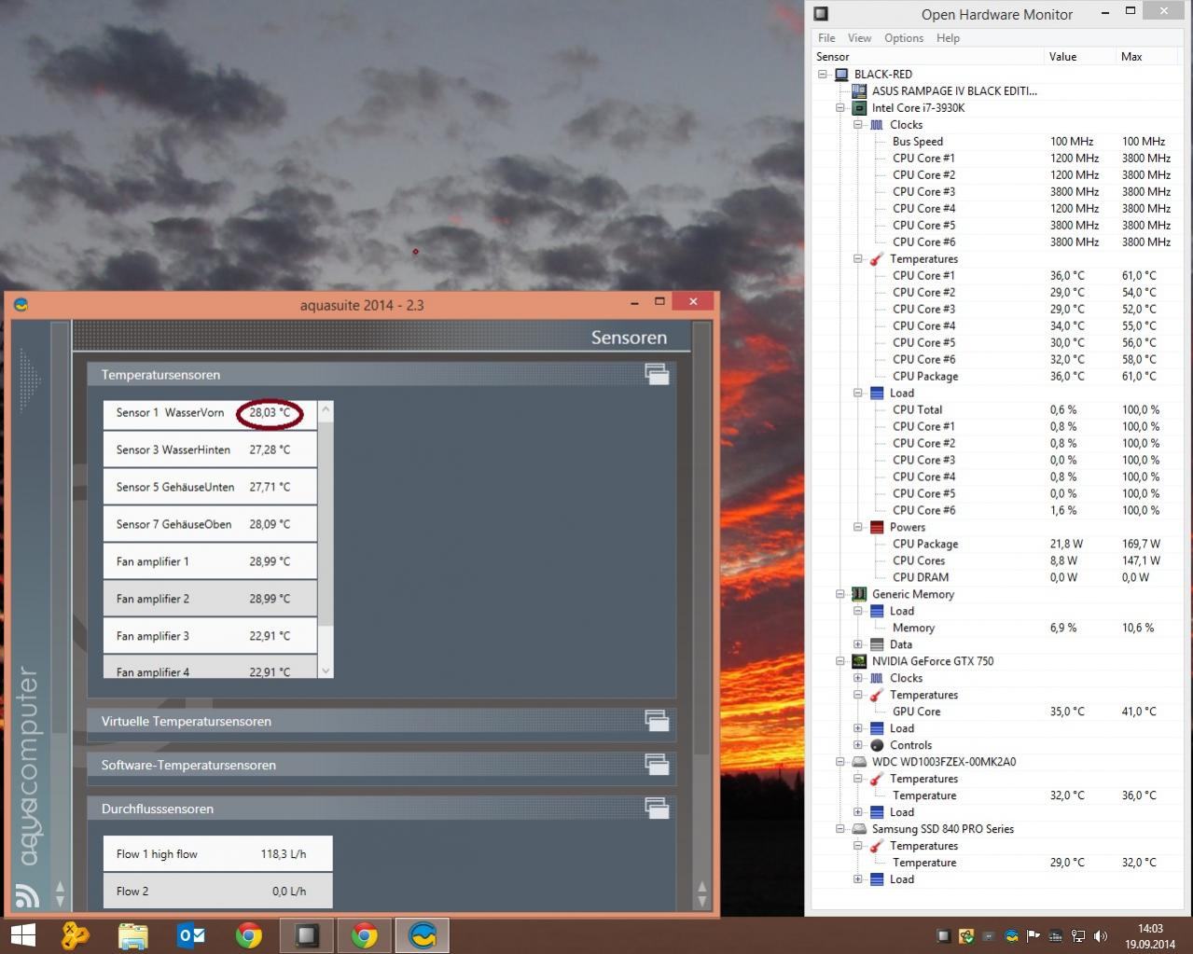Collapse the BLACK-RED root node
This screenshot has width=1193, height=954.
pyautogui.click(x=823, y=74)
